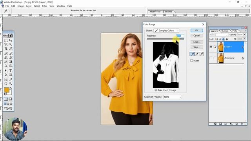Select the Pen tool

[x=6, y=75]
